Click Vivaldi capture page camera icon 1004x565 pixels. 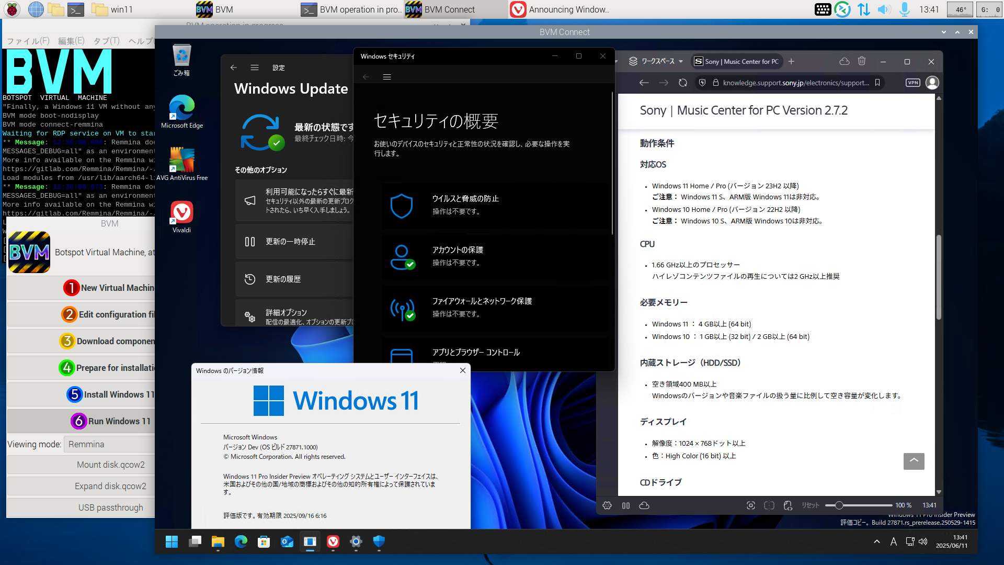751,505
